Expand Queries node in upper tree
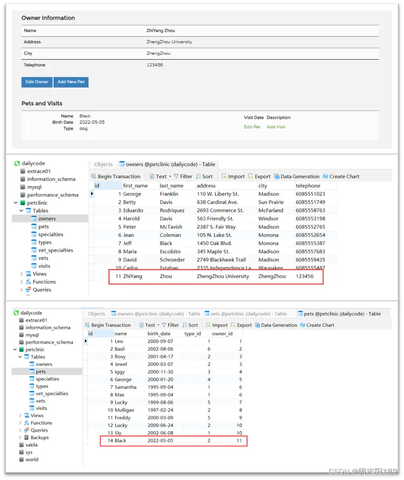 [x=21, y=289]
